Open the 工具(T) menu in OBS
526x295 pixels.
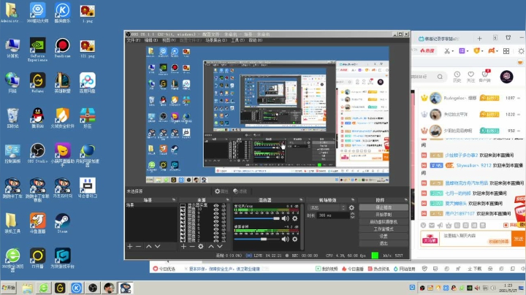click(237, 40)
